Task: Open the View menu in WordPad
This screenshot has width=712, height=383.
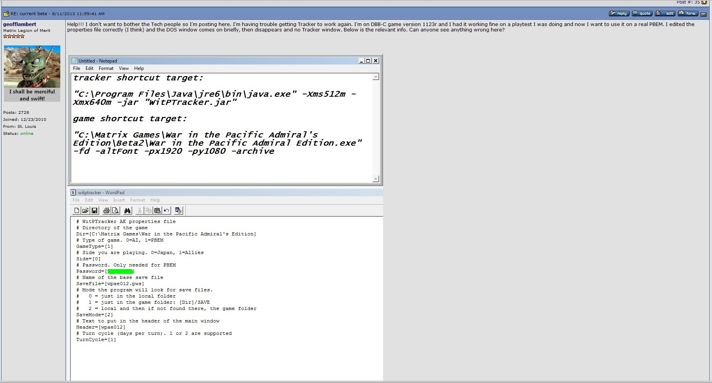Action: [103, 200]
